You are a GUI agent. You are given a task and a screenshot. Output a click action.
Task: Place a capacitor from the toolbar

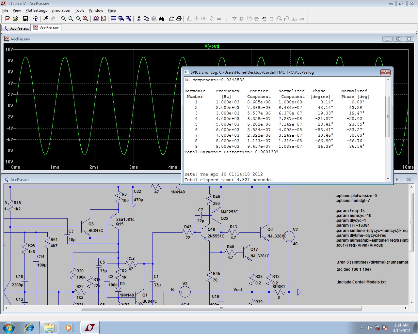tap(219, 19)
